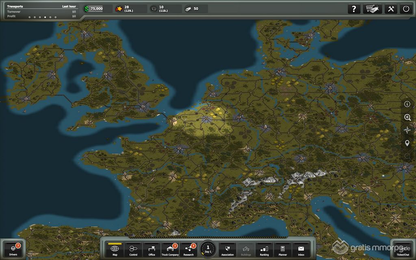Click the map info icon

[x=407, y=104]
